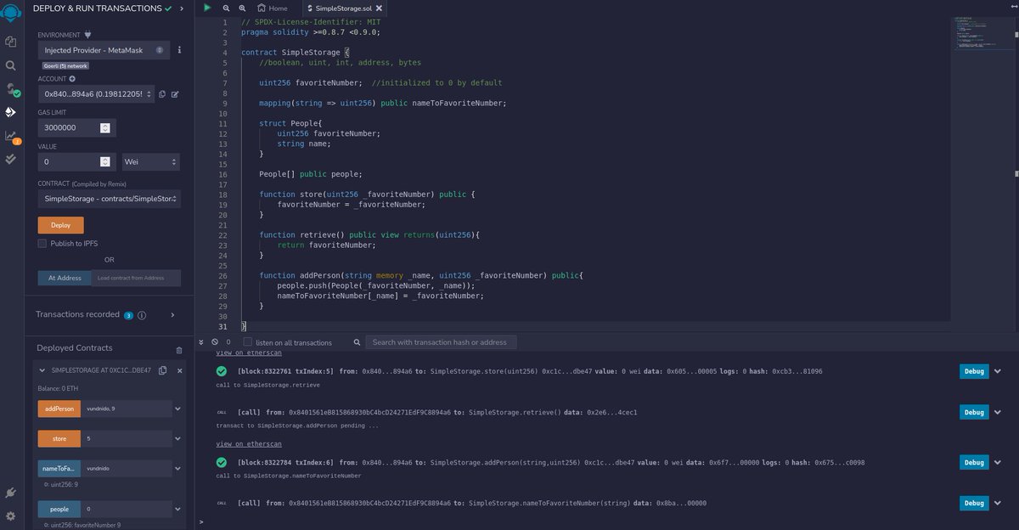Click the Value amount input field
1019x530 pixels.
tap(77, 161)
